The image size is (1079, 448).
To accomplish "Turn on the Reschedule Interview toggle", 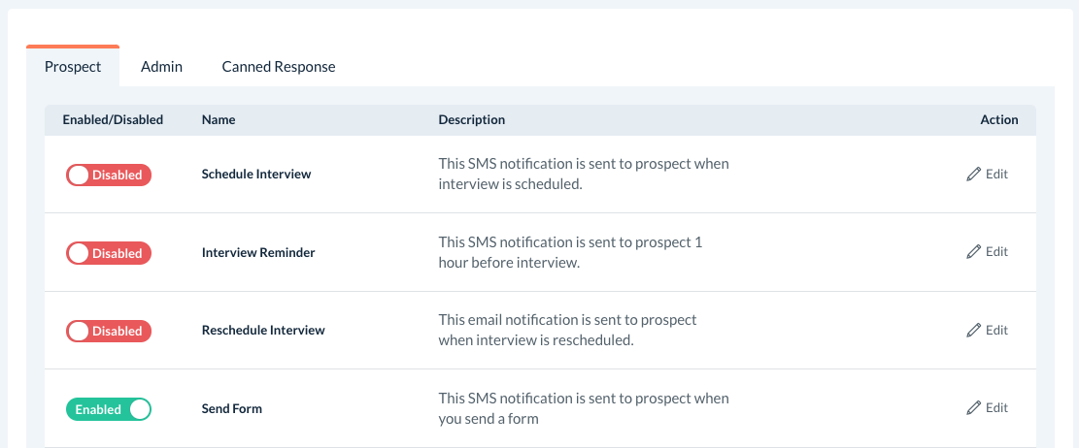I will [109, 332].
